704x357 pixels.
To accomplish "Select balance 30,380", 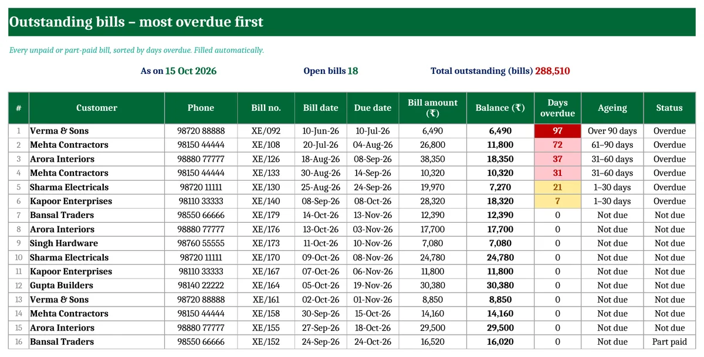I will [x=500, y=285].
